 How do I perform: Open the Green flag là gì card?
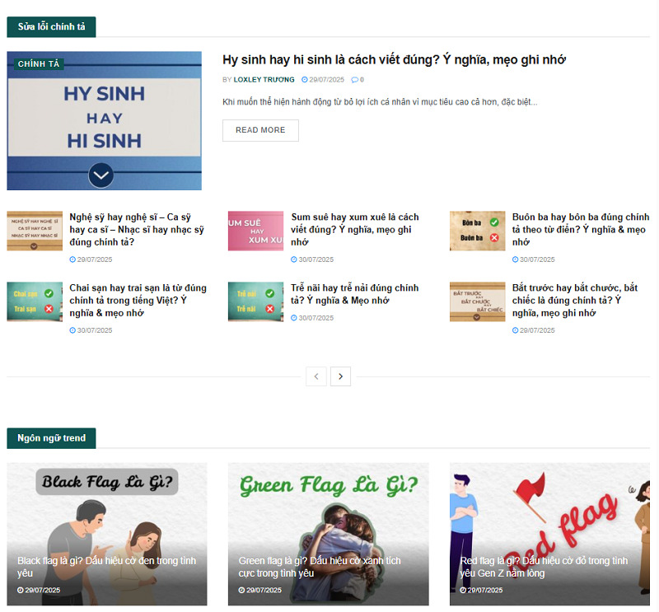click(x=328, y=535)
